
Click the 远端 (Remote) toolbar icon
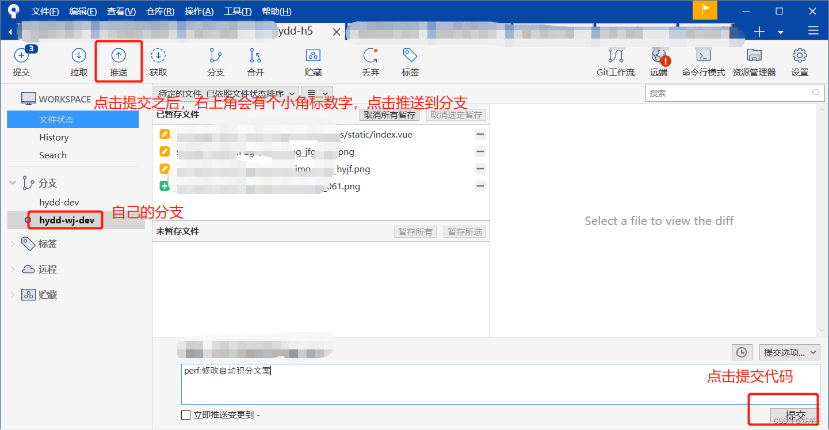pyautogui.click(x=659, y=62)
